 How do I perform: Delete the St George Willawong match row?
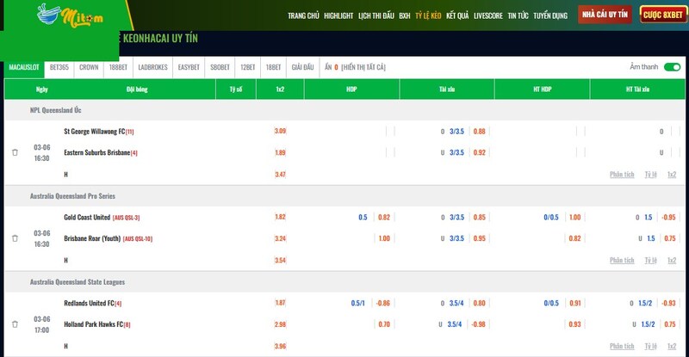point(15,152)
